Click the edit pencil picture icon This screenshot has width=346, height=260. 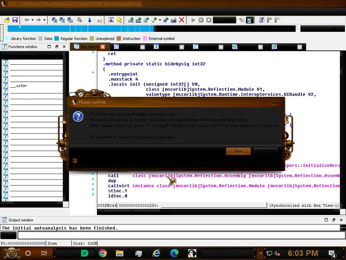tap(174, 20)
